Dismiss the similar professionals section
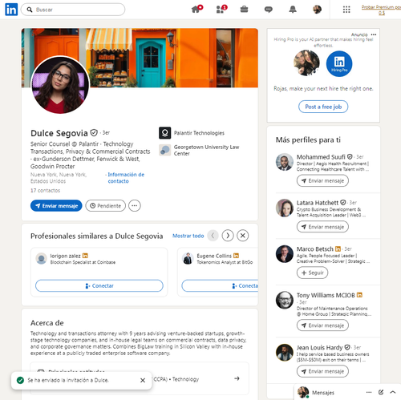Screen dimensions: 401x400 [243, 236]
